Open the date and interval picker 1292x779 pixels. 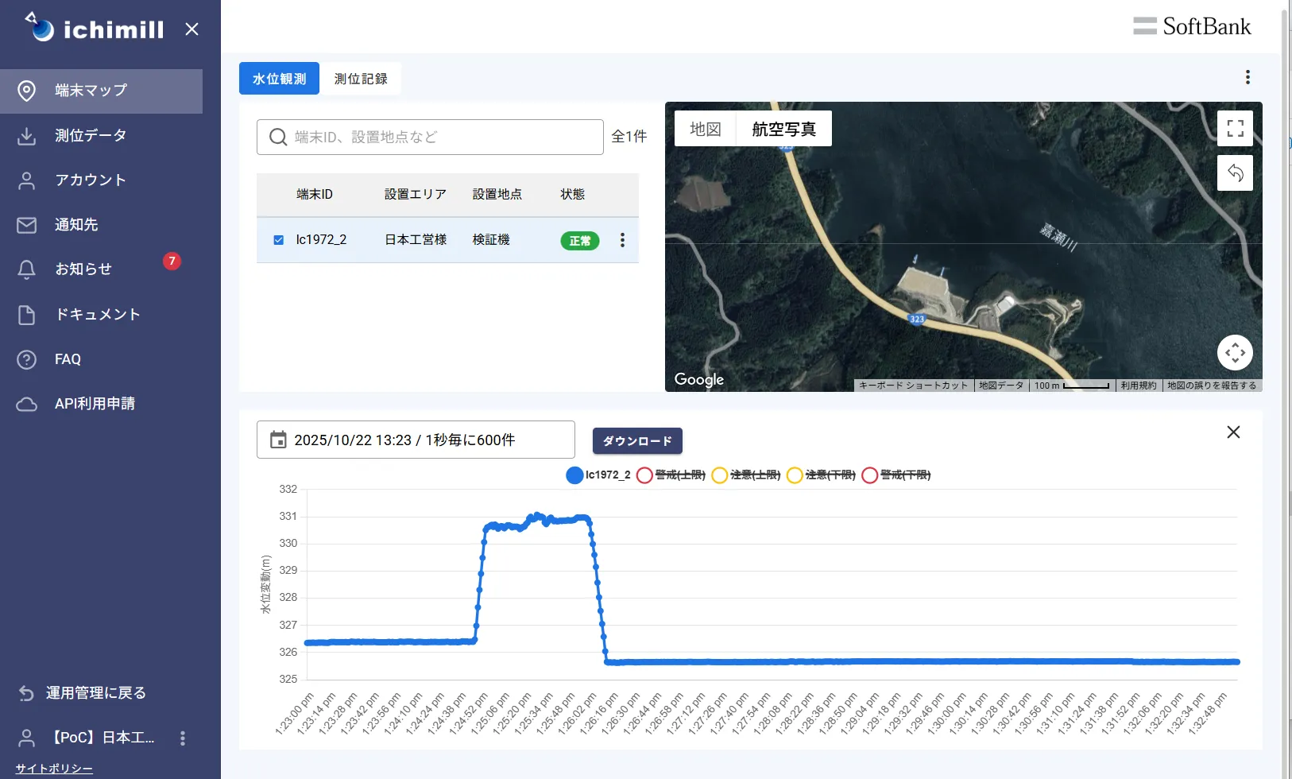(416, 440)
